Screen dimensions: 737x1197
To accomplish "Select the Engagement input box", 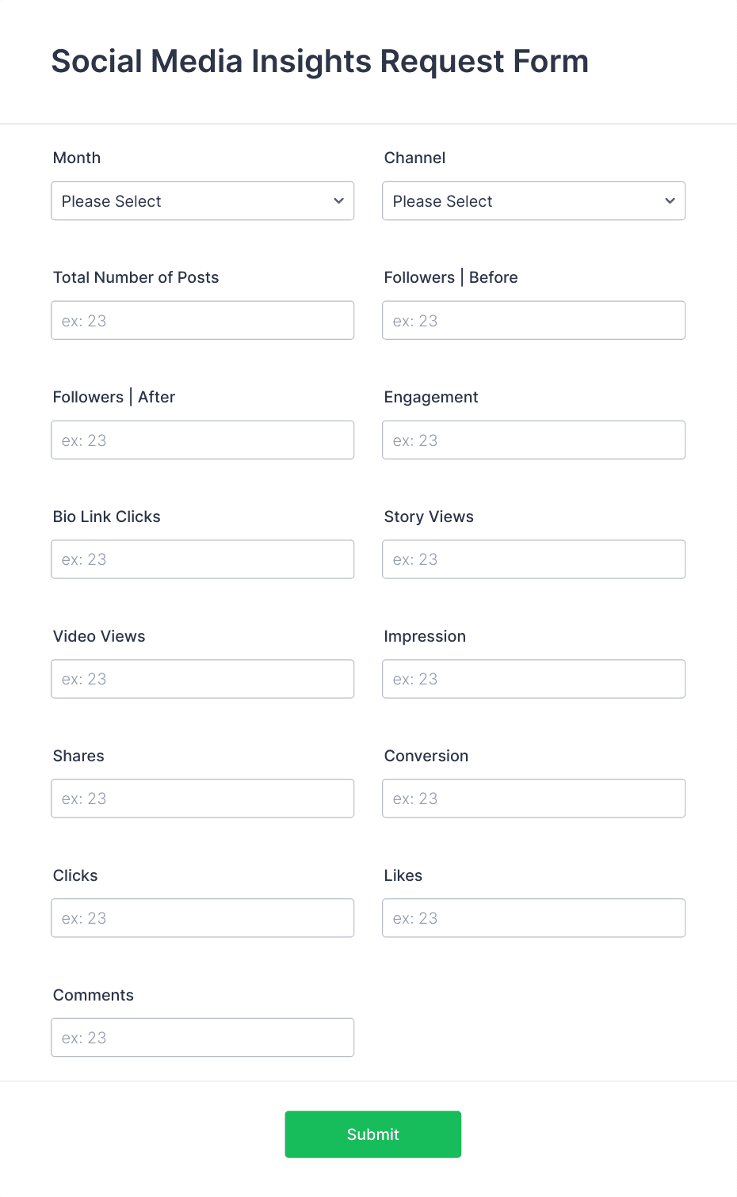I will 533,440.
